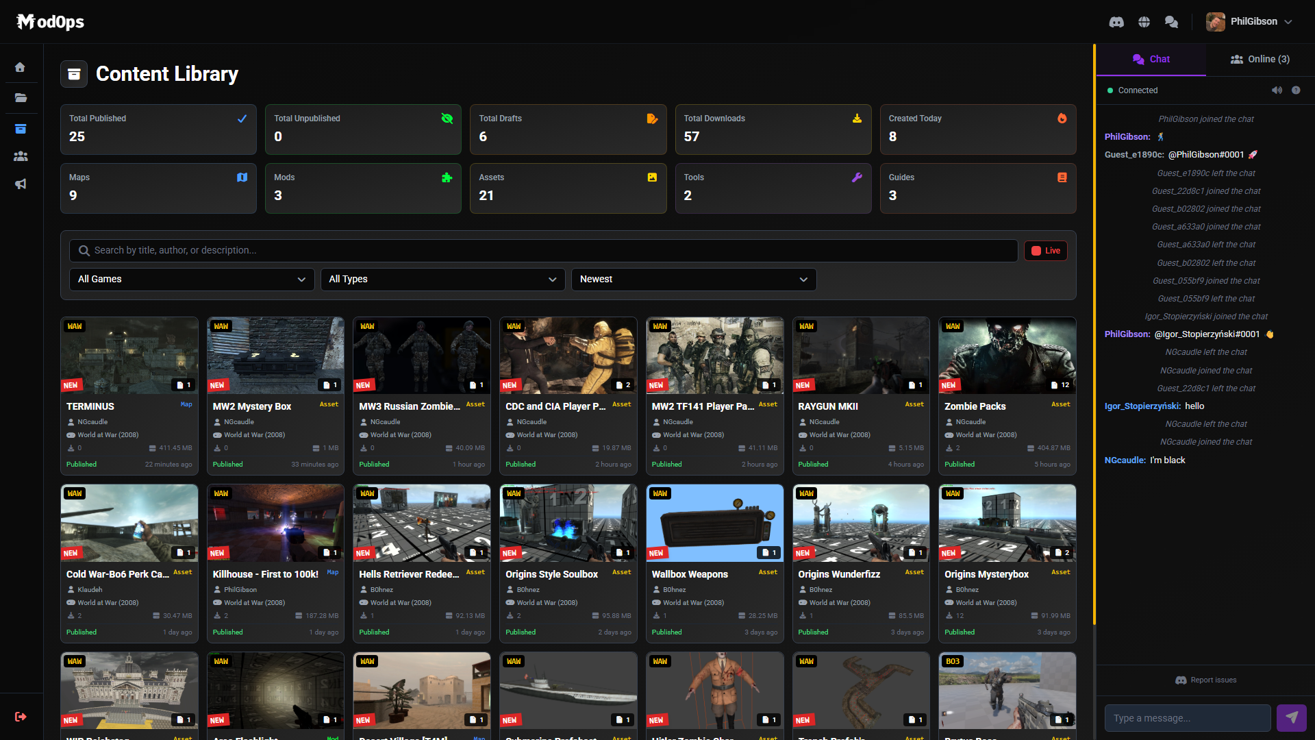Open the Discord link in the top bar
The image size is (1315, 740).
click(x=1116, y=21)
